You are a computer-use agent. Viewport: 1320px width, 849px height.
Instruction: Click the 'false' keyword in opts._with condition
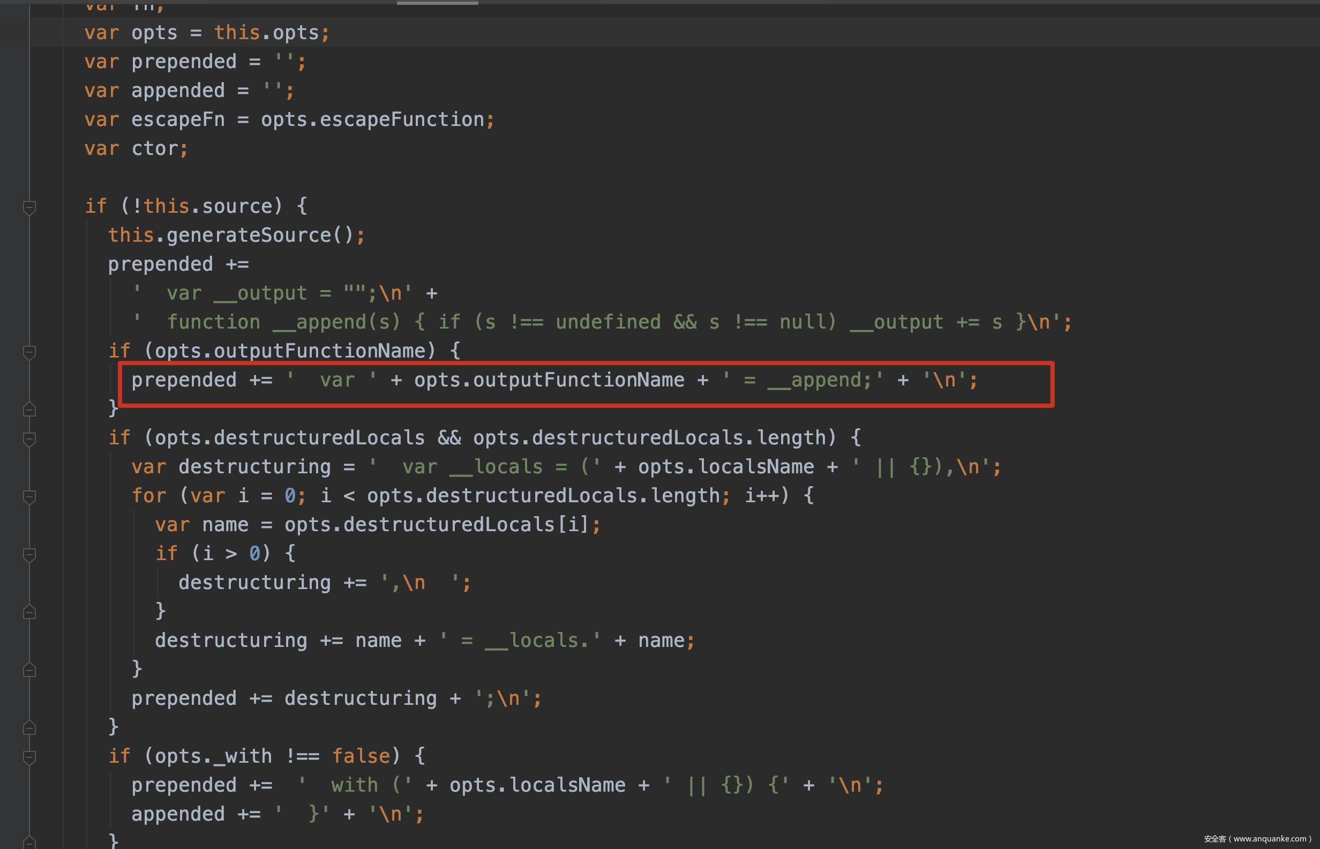[x=361, y=756]
